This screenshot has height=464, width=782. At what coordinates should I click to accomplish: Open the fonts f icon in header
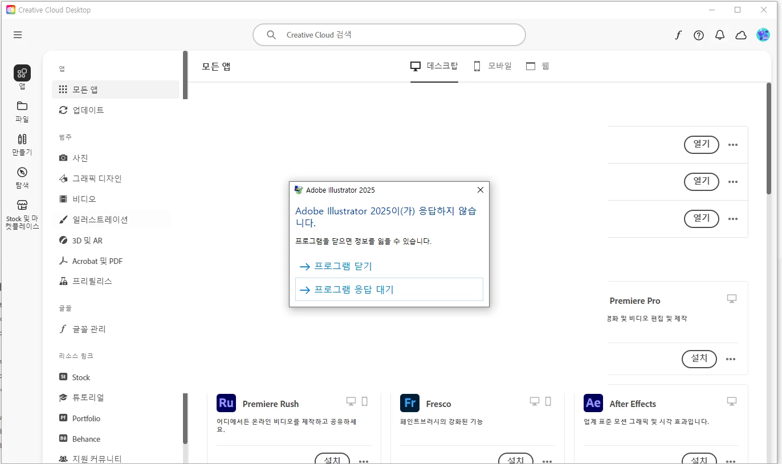(x=678, y=35)
